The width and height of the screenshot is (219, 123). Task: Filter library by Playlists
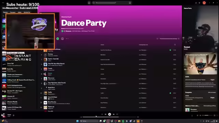[5, 12]
